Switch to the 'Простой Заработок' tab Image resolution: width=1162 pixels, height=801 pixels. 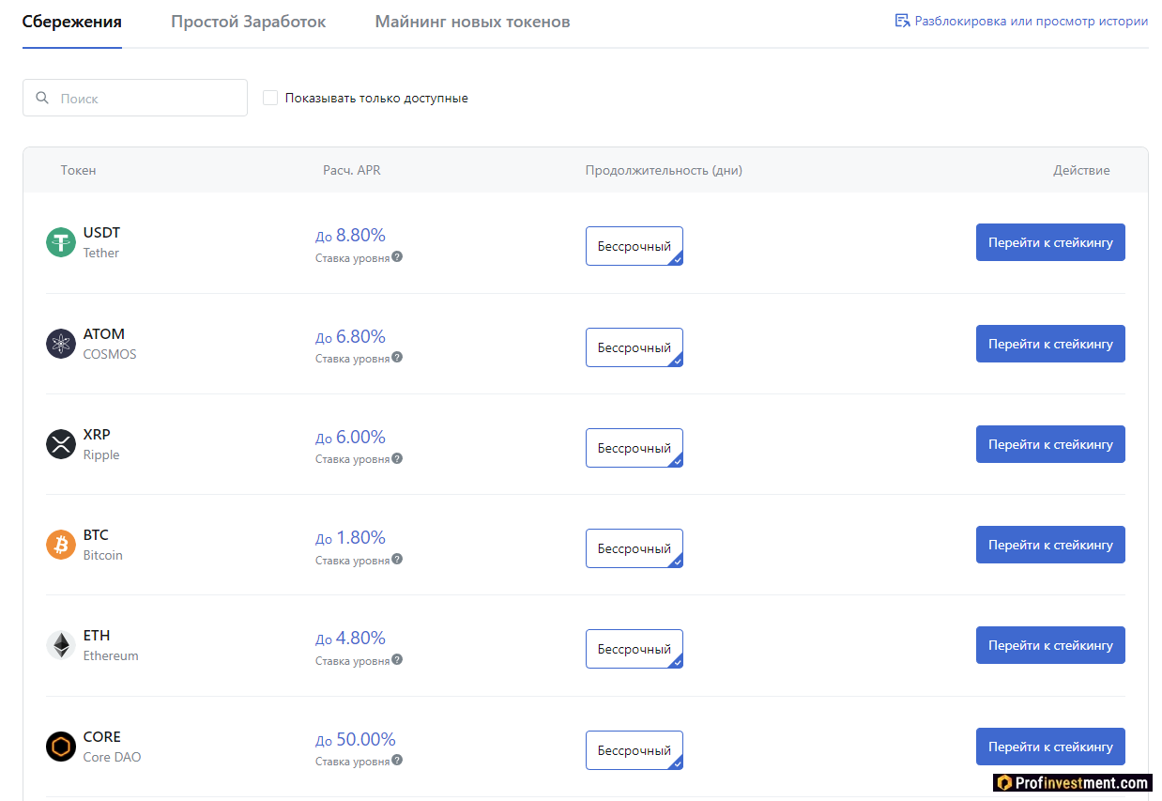pos(249,22)
